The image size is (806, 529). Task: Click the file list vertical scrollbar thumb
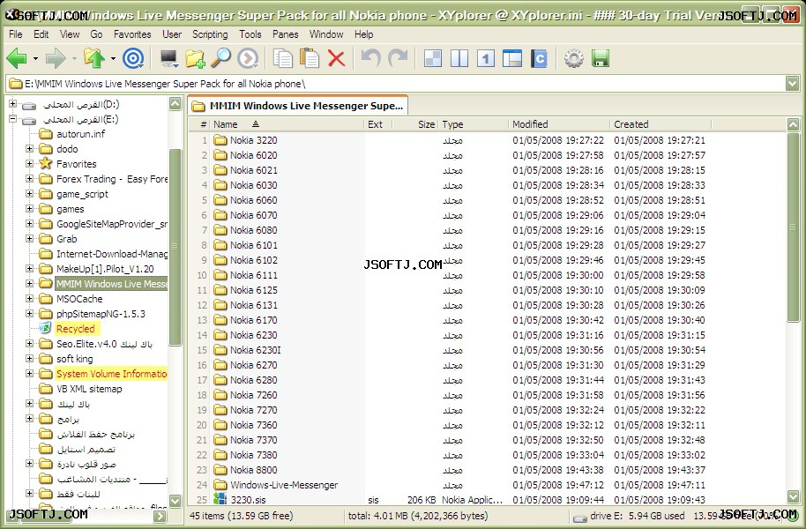(x=793, y=227)
